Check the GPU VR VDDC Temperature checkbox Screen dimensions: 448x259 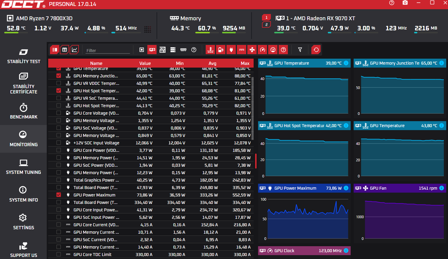coord(59,83)
